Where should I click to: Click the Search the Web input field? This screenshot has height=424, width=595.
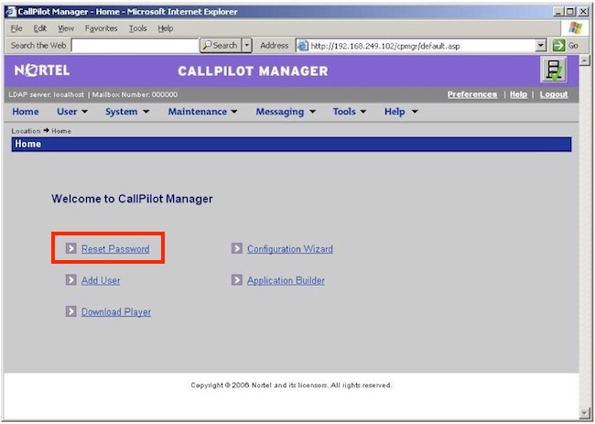pyautogui.click(x=135, y=46)
